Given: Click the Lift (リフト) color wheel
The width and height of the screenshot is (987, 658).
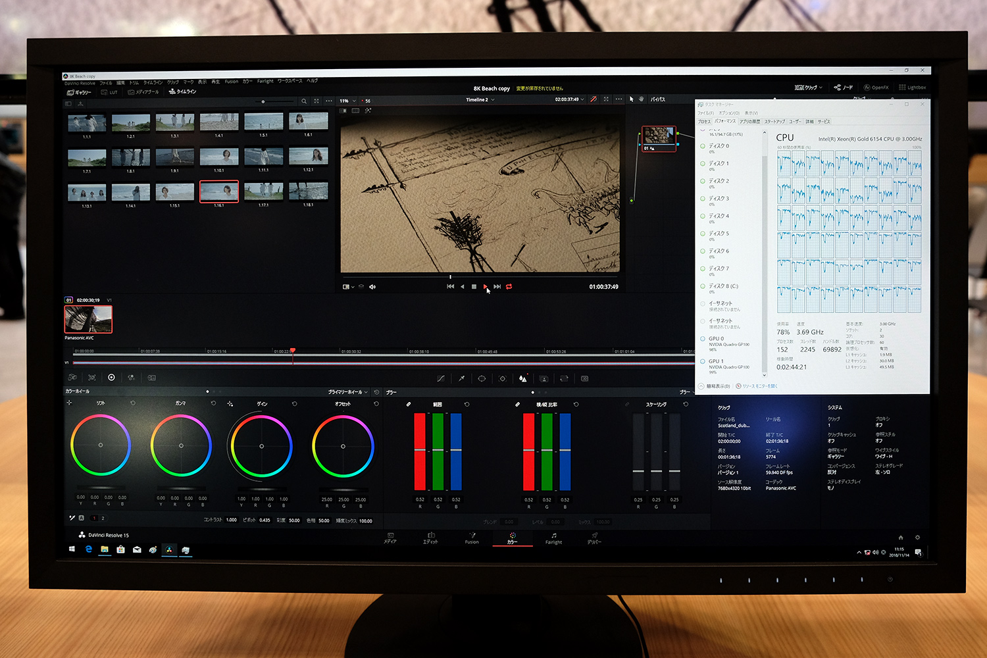Looking at the screenshot, I should (101, 445).
